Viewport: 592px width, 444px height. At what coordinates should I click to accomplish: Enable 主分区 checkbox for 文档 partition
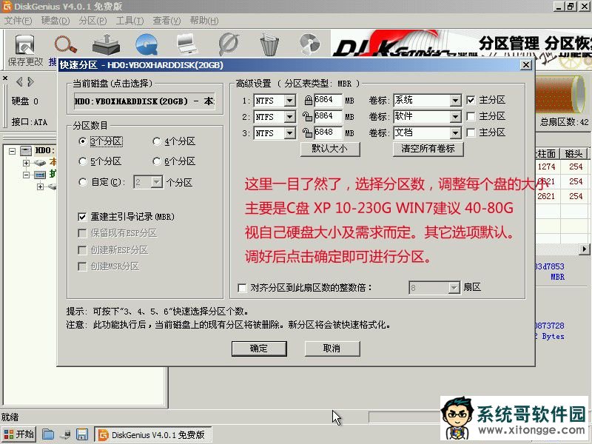pos(471,132)
